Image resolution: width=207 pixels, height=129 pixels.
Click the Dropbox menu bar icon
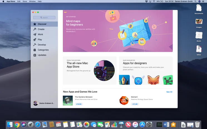146,1
